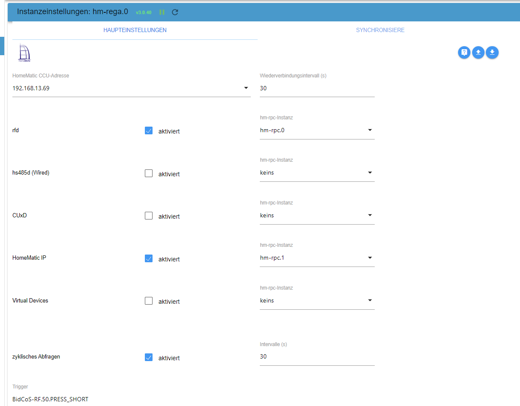Click the Virtual Devices label
This screenshot has height=406, width=520.
coord(30,301)
